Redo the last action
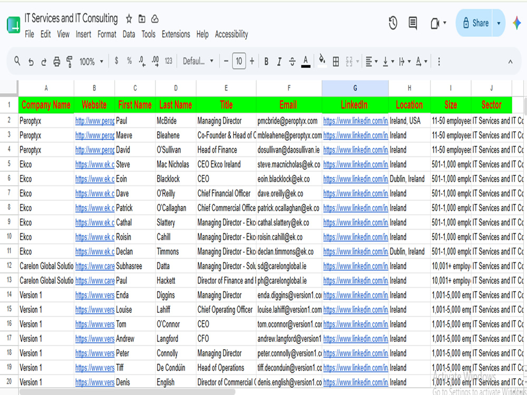 tap(44, 62)
